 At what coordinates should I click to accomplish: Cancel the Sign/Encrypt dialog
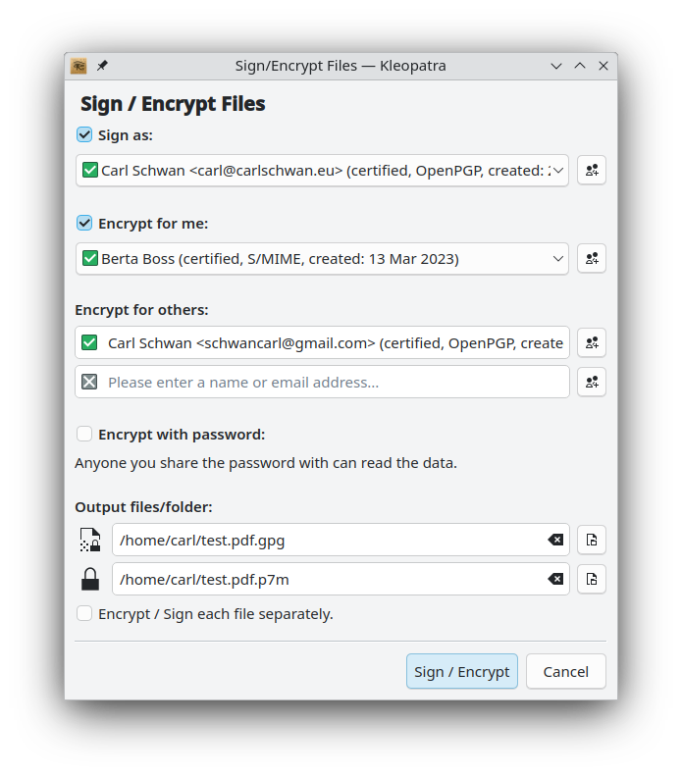565,672
